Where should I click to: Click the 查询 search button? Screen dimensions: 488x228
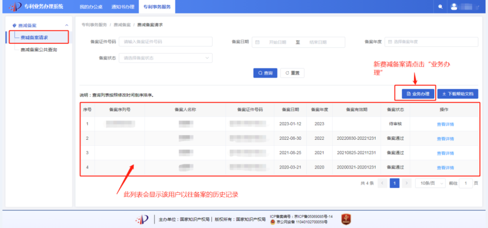pyautogui.click(x=265, y=73)
